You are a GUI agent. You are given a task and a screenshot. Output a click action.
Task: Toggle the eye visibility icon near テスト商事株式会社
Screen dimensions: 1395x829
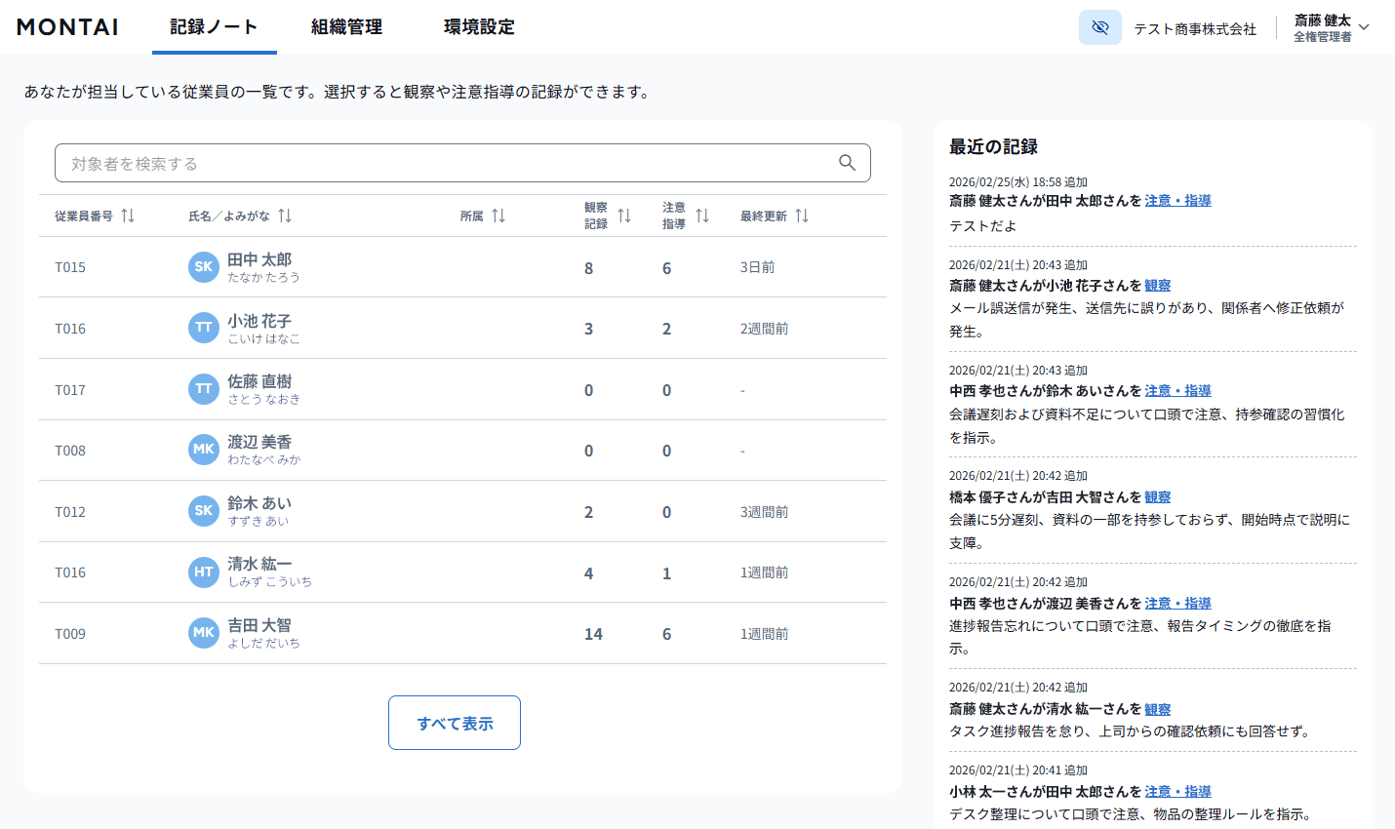(1098, 27)
